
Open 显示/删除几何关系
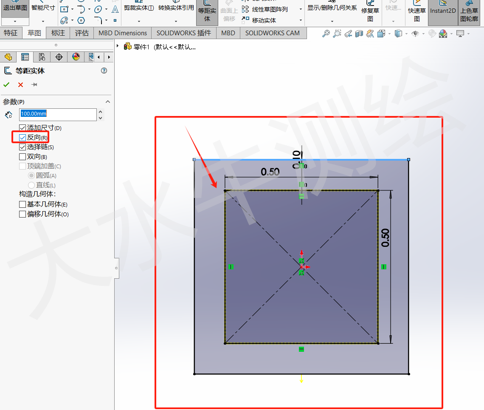point(332,8)
